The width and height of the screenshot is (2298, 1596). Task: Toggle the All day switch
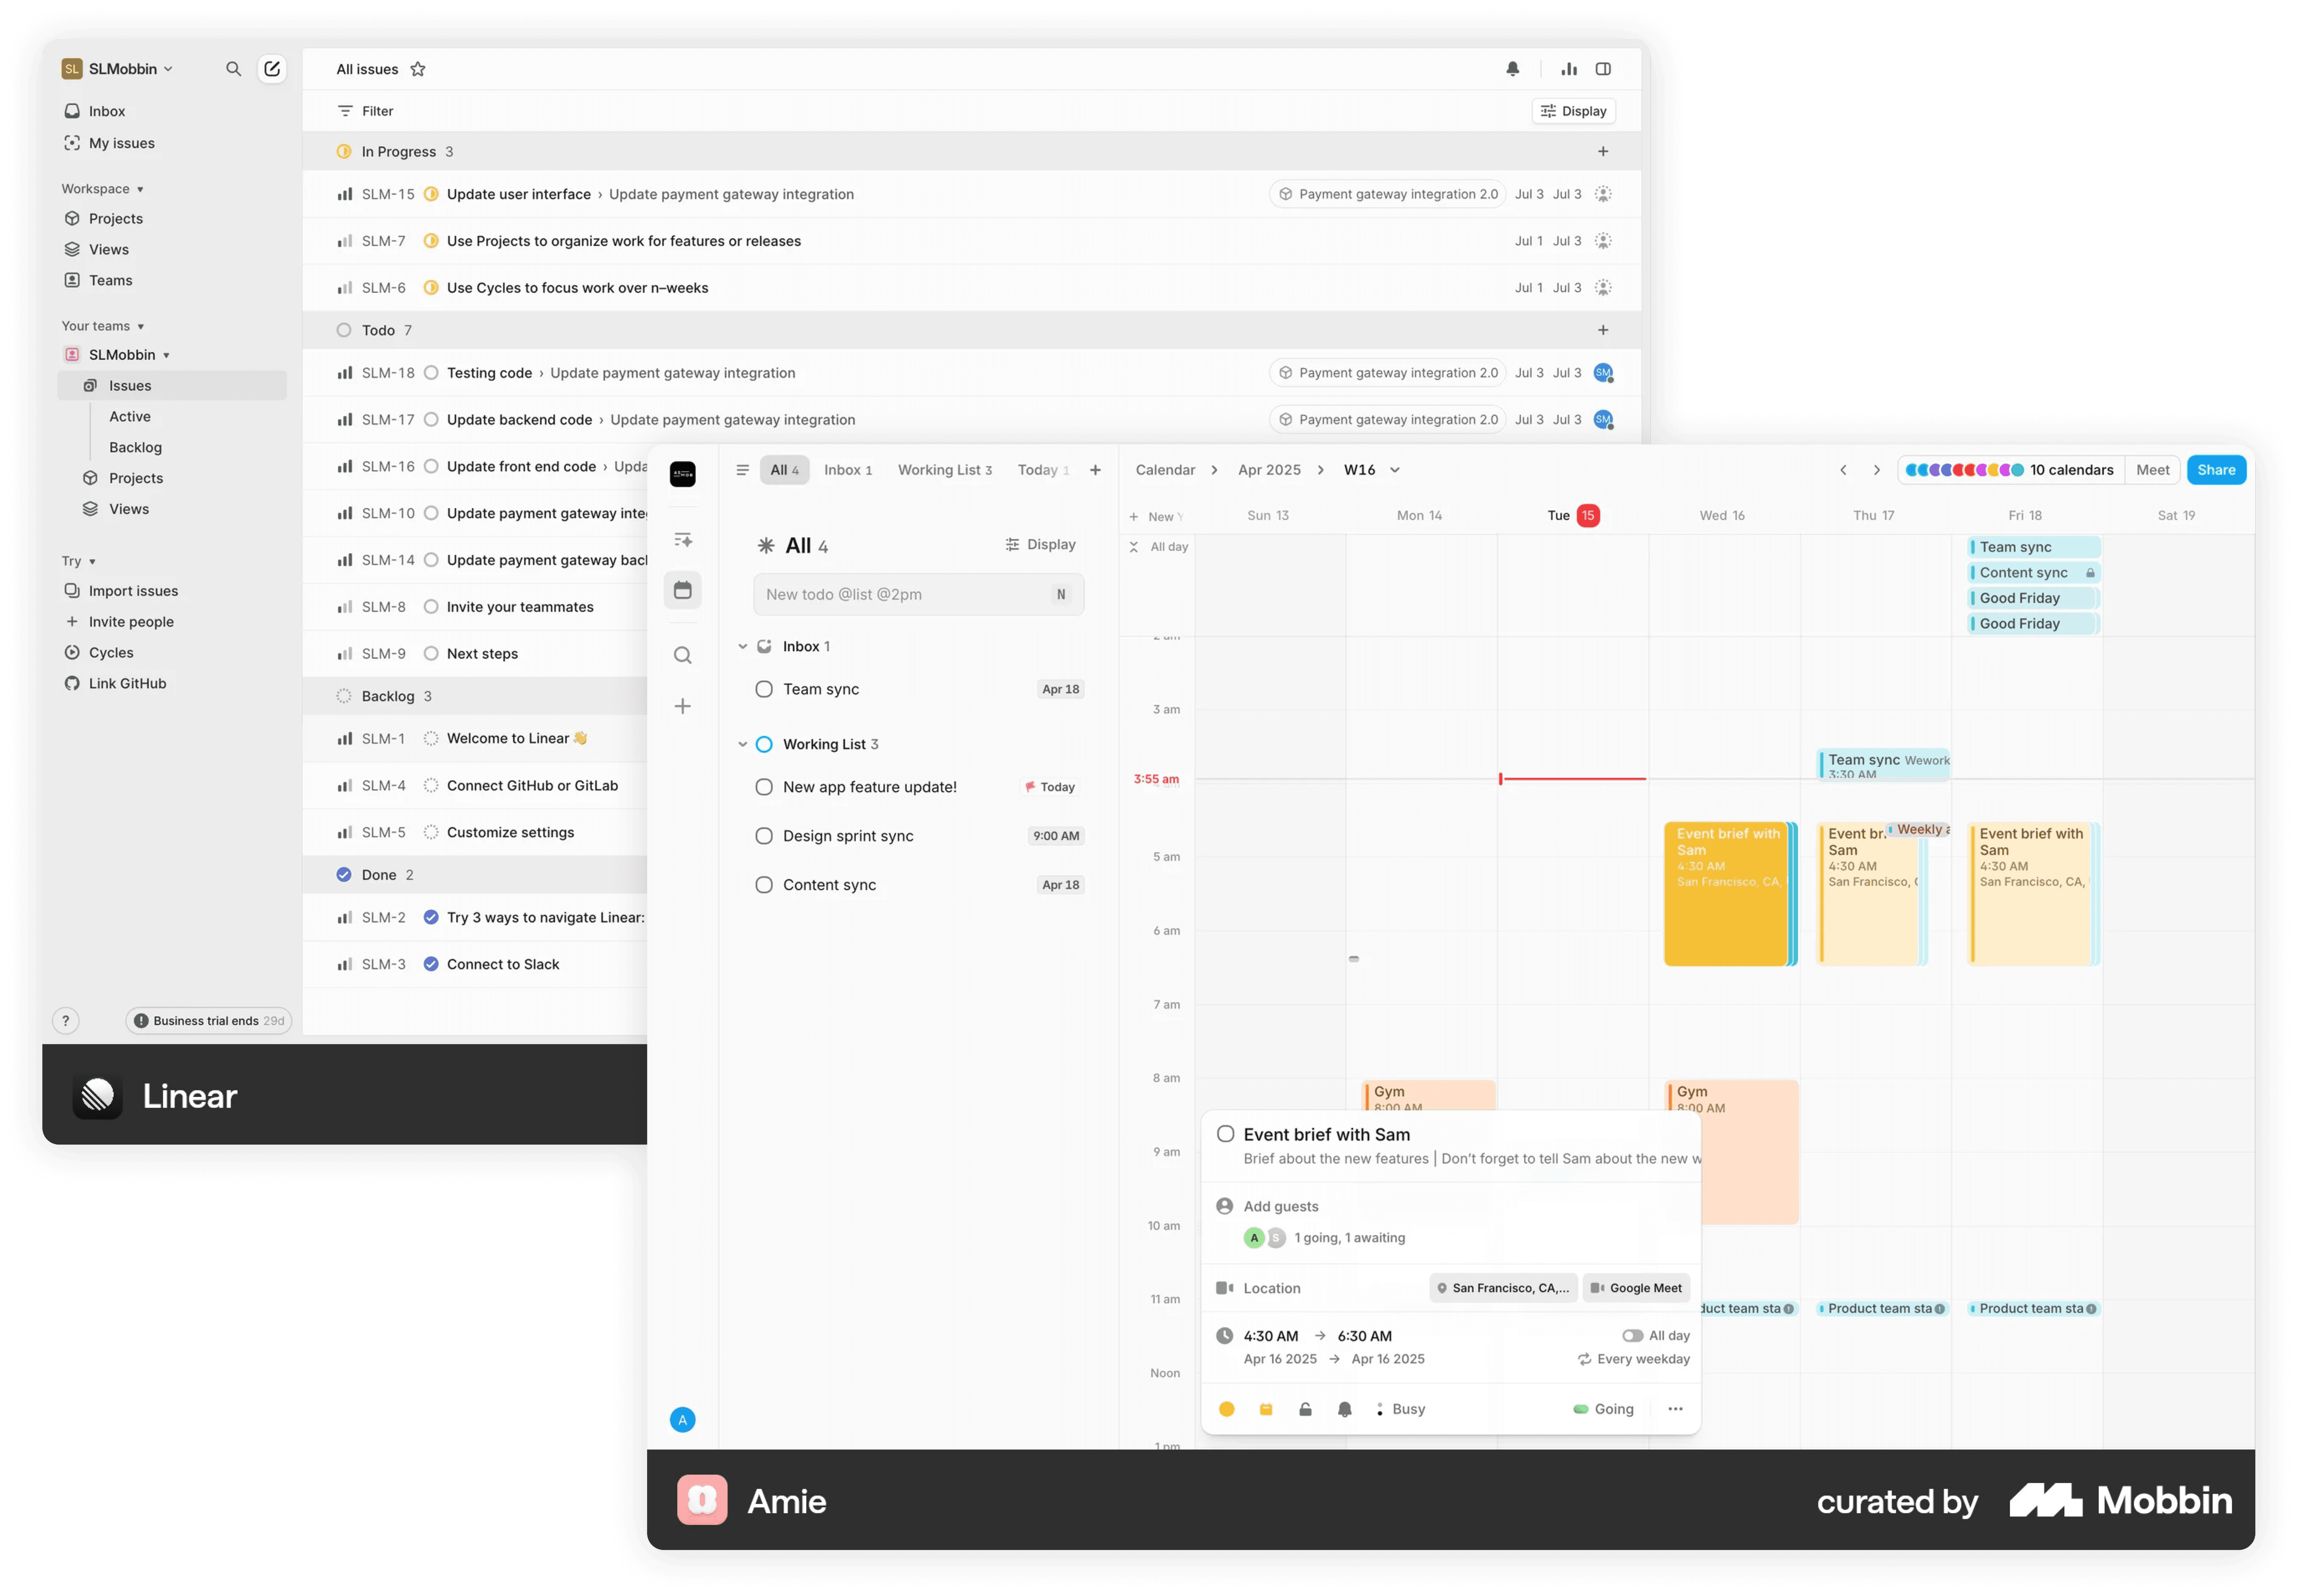click(1632, 1336)
